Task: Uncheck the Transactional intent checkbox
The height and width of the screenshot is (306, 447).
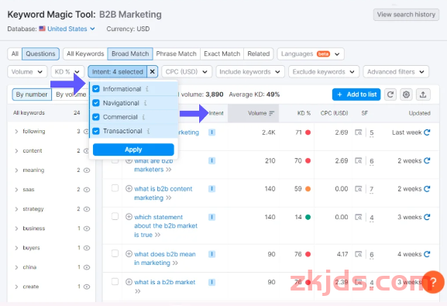Action: tap(96, 131)
